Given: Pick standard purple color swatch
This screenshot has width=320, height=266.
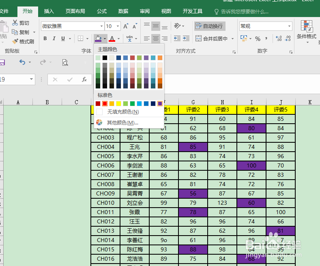Looking at the screenshot, I should 160,104.
